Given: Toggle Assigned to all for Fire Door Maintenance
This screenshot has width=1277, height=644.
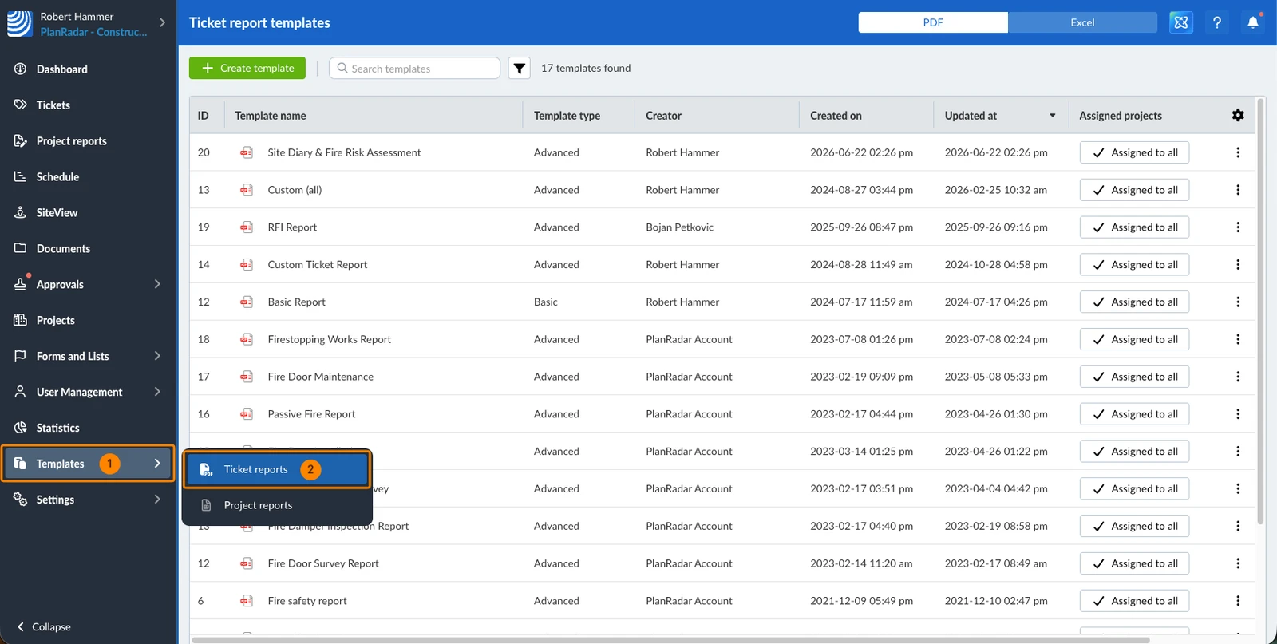Looking at the screenshot, I should pos(1134,377).
